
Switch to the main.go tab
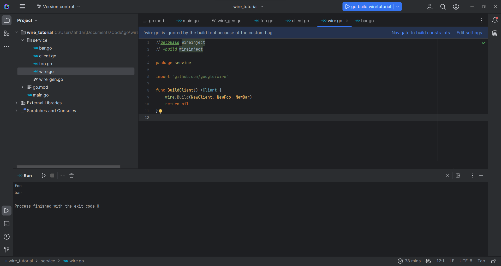[x=188, y=21]
